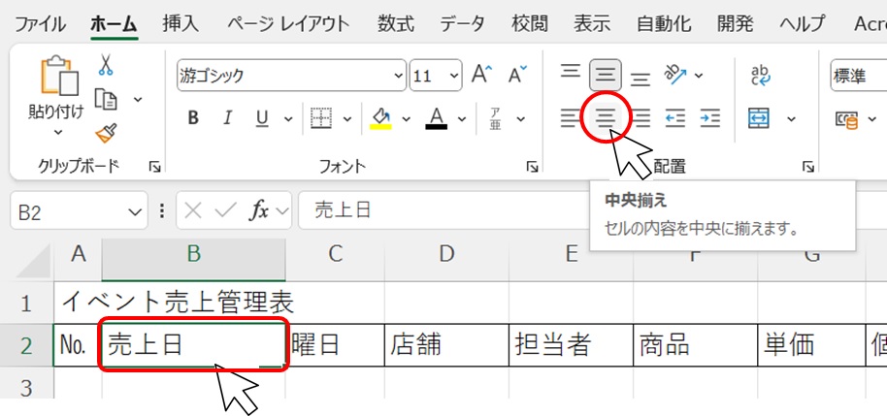The image size is (887, 416).
Task: Switch to the データ tab
Action: (462, 23)
